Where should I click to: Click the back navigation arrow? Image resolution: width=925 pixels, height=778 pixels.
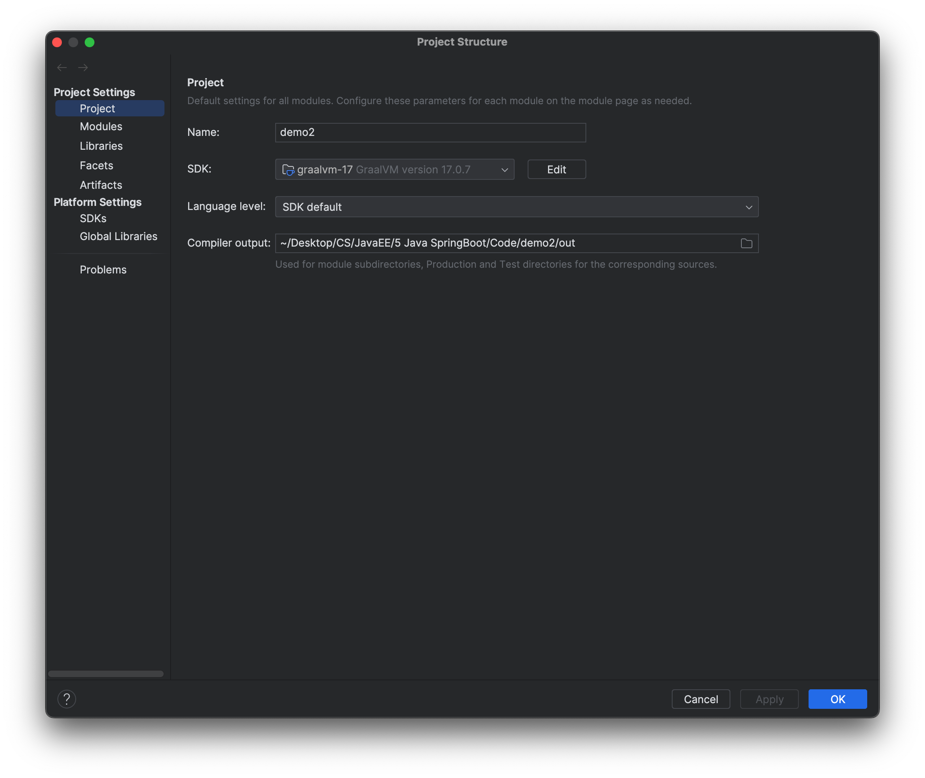(x=61, y=67)
